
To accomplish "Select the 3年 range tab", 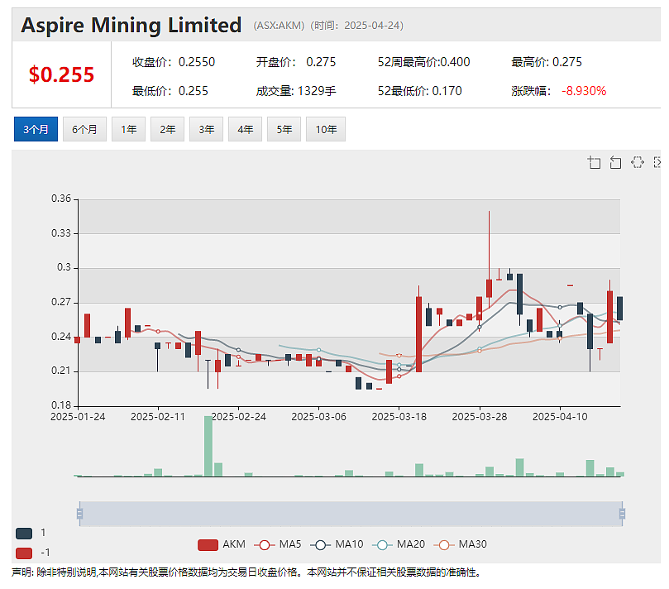I will [206, 129].
